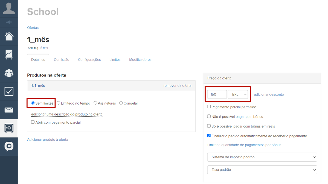Expand Sistema de imposto padrão dropdown

262,157
